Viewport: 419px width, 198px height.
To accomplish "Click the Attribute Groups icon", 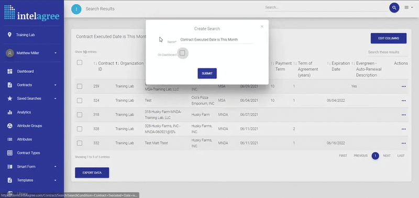I will [10, 126].
